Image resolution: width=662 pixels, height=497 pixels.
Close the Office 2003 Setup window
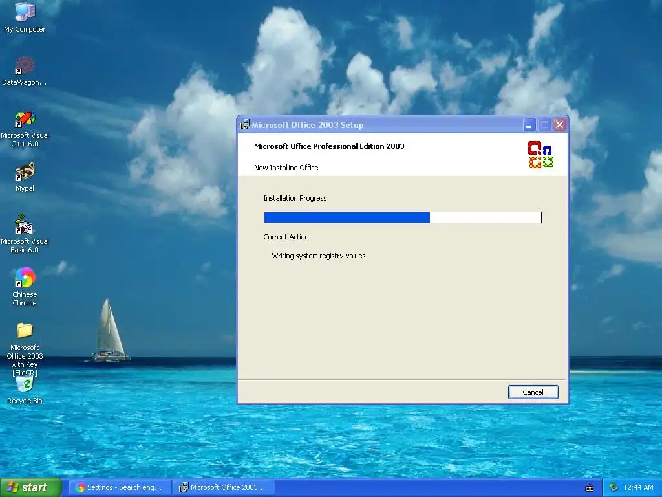(559, 125)
